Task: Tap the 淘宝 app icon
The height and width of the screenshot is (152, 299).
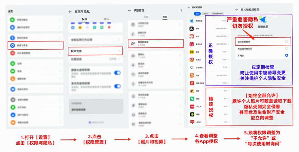Action: point(192,75)
